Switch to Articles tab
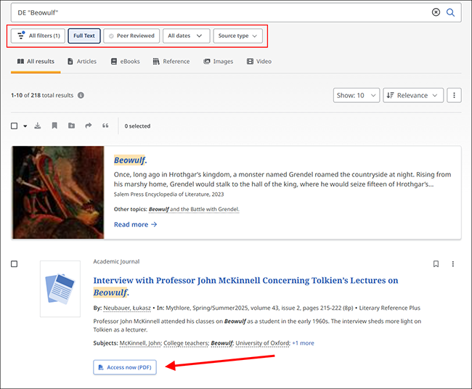This screenshot has width=472, height=389. coord(82,62)
